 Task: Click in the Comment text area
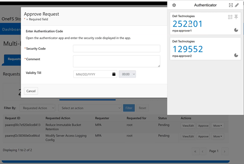point(116,61)
